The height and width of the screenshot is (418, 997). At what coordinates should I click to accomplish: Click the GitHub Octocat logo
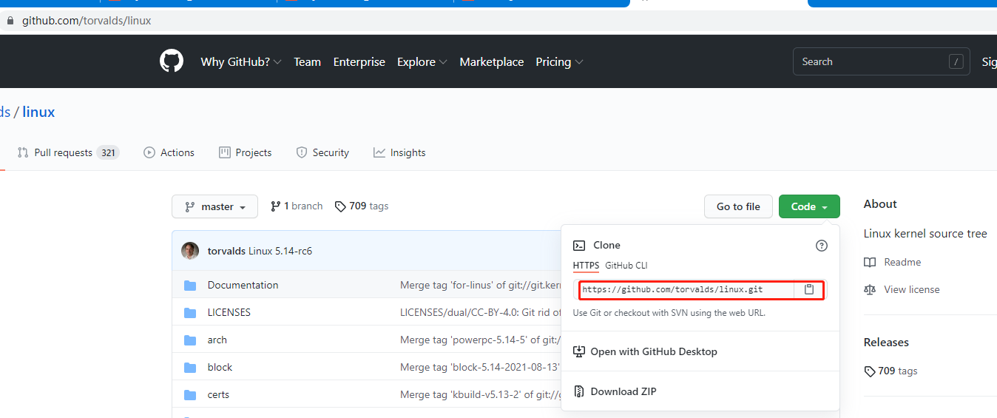[172, 61]
